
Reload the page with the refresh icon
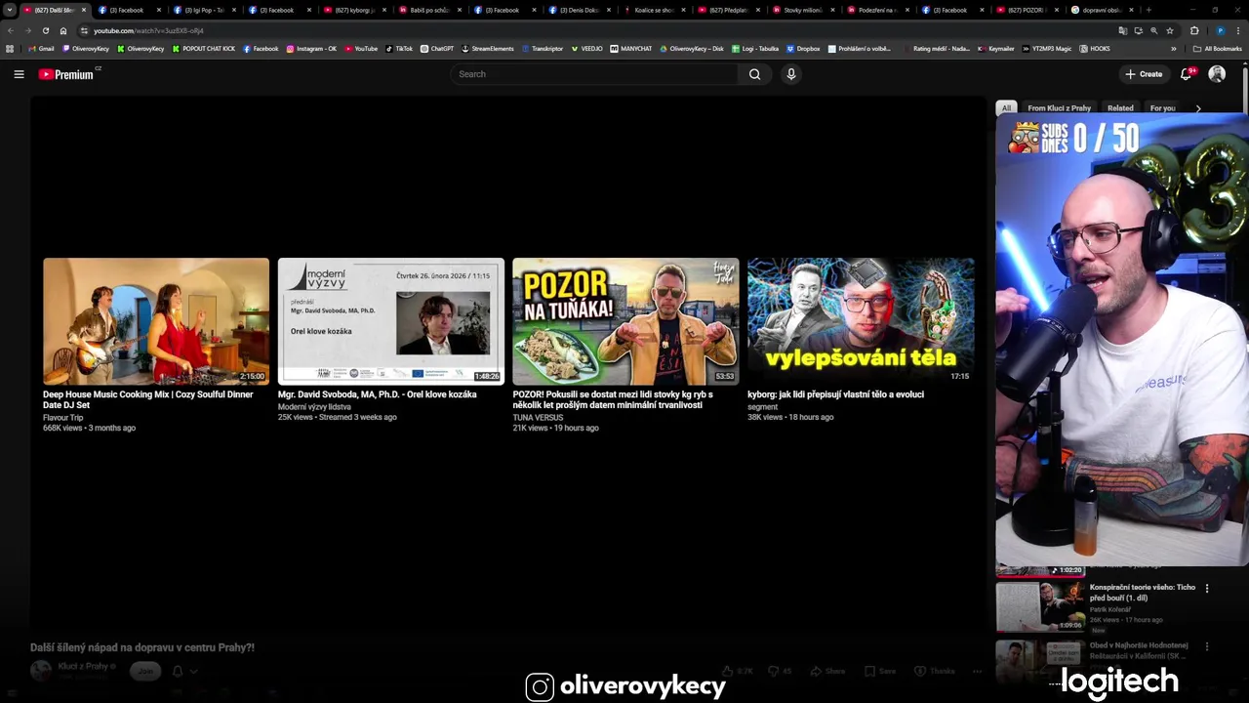[x=45, y=30]
